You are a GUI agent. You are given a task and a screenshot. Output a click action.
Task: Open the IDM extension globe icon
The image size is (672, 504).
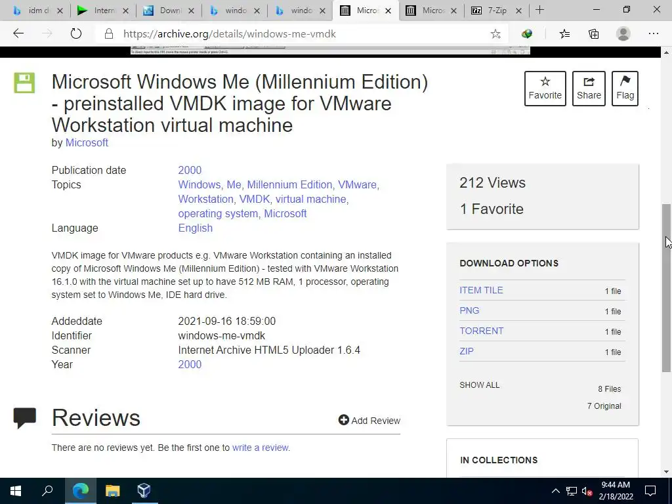pyautogui.click(x=527, y=34)
